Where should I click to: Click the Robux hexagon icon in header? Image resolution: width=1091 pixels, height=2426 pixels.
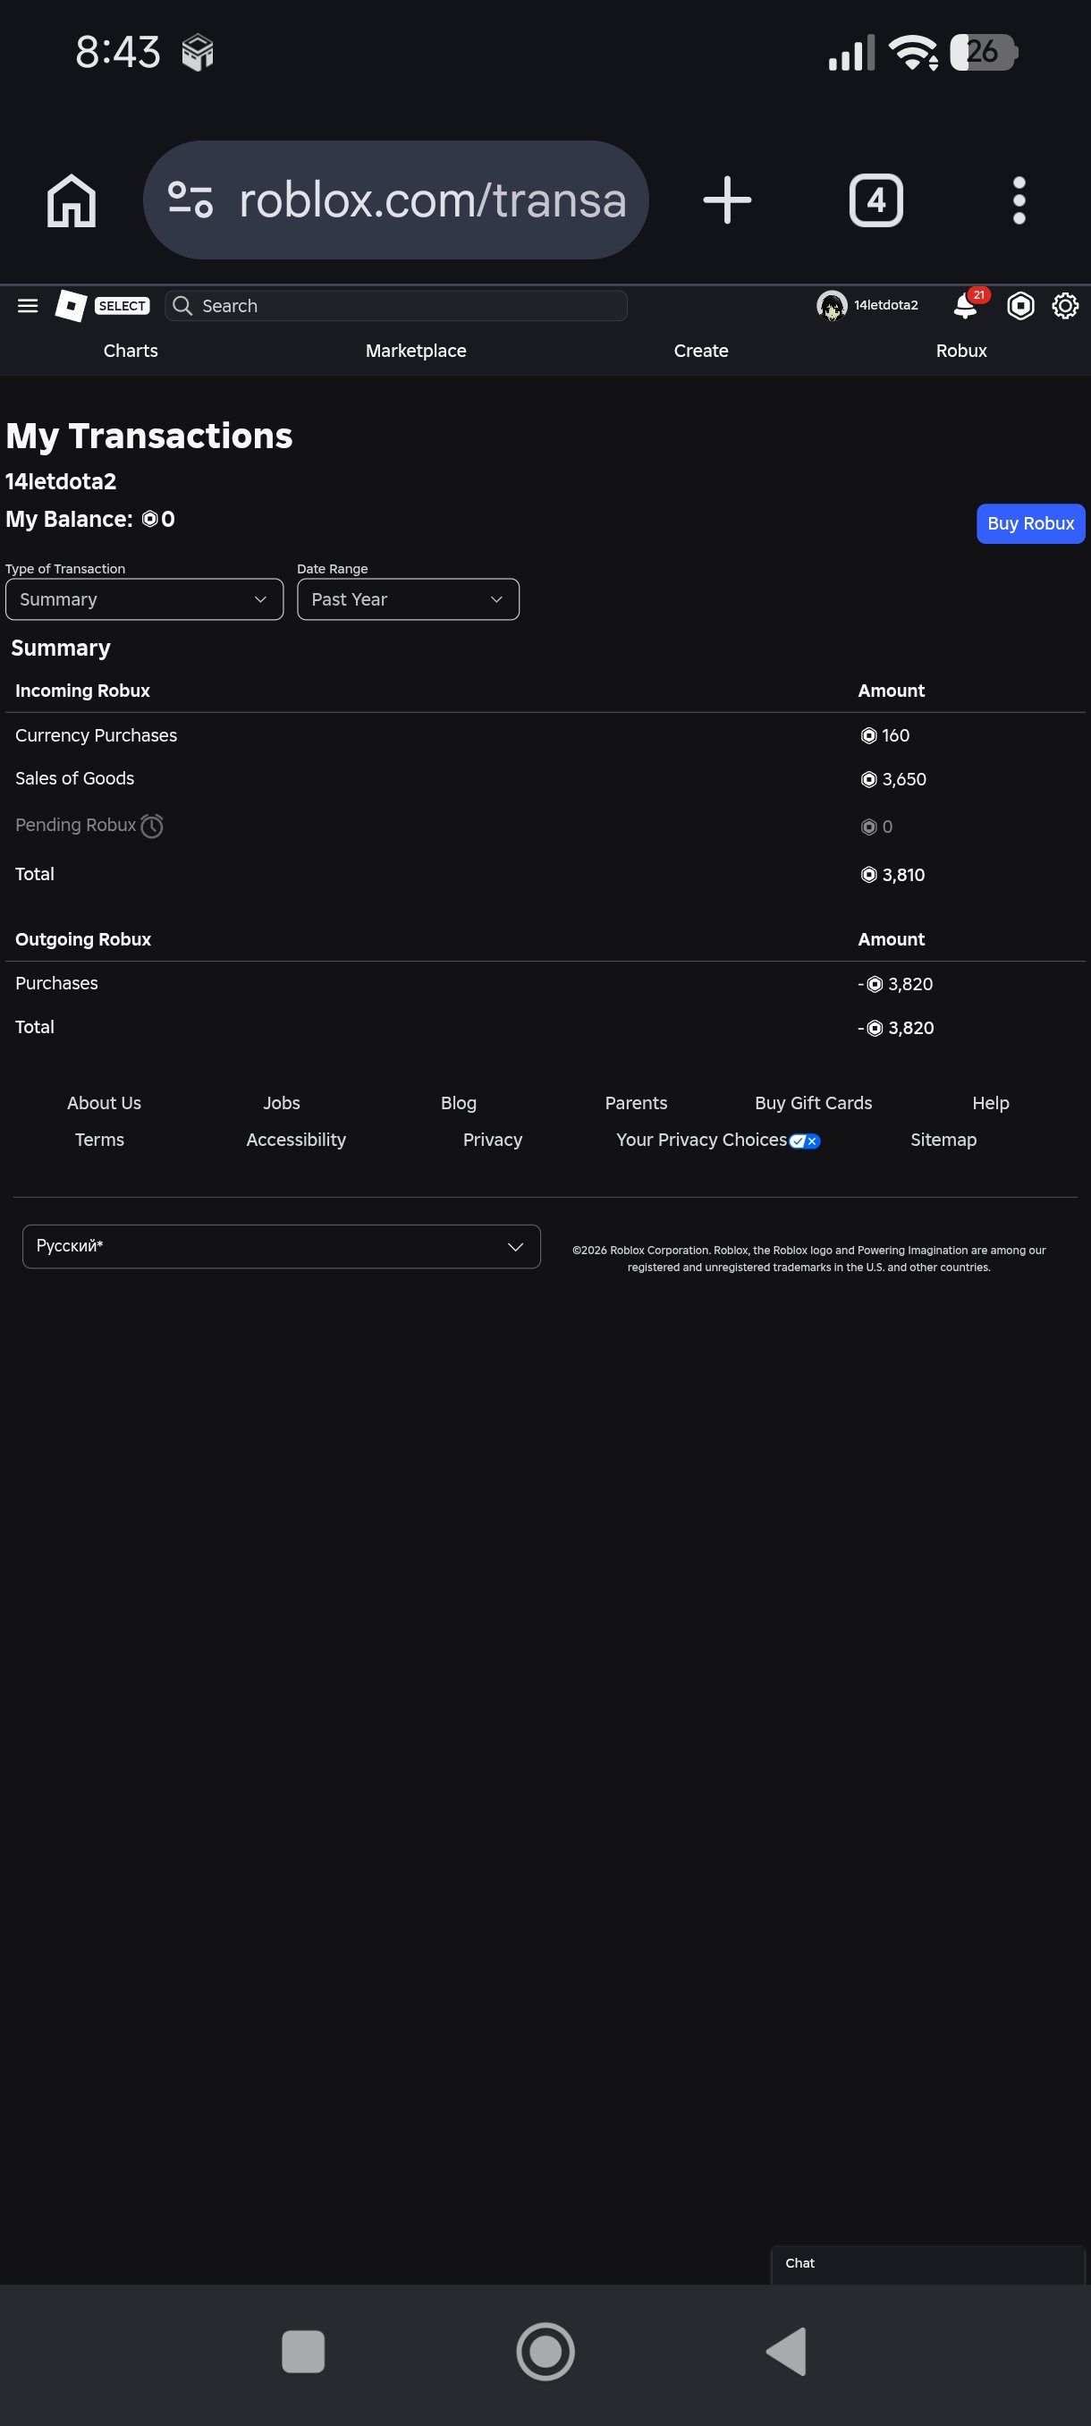click(1020, 305)
